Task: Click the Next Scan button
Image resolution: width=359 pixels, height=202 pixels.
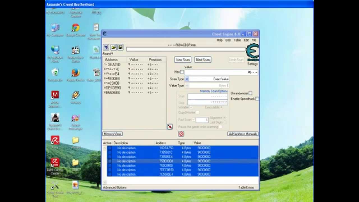Action: point(203,60)
